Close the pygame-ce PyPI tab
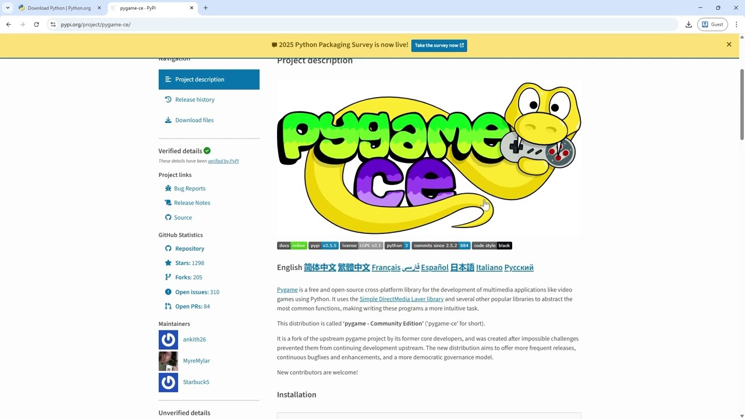This screenshot has height=419, width=745. click(191, 8)
